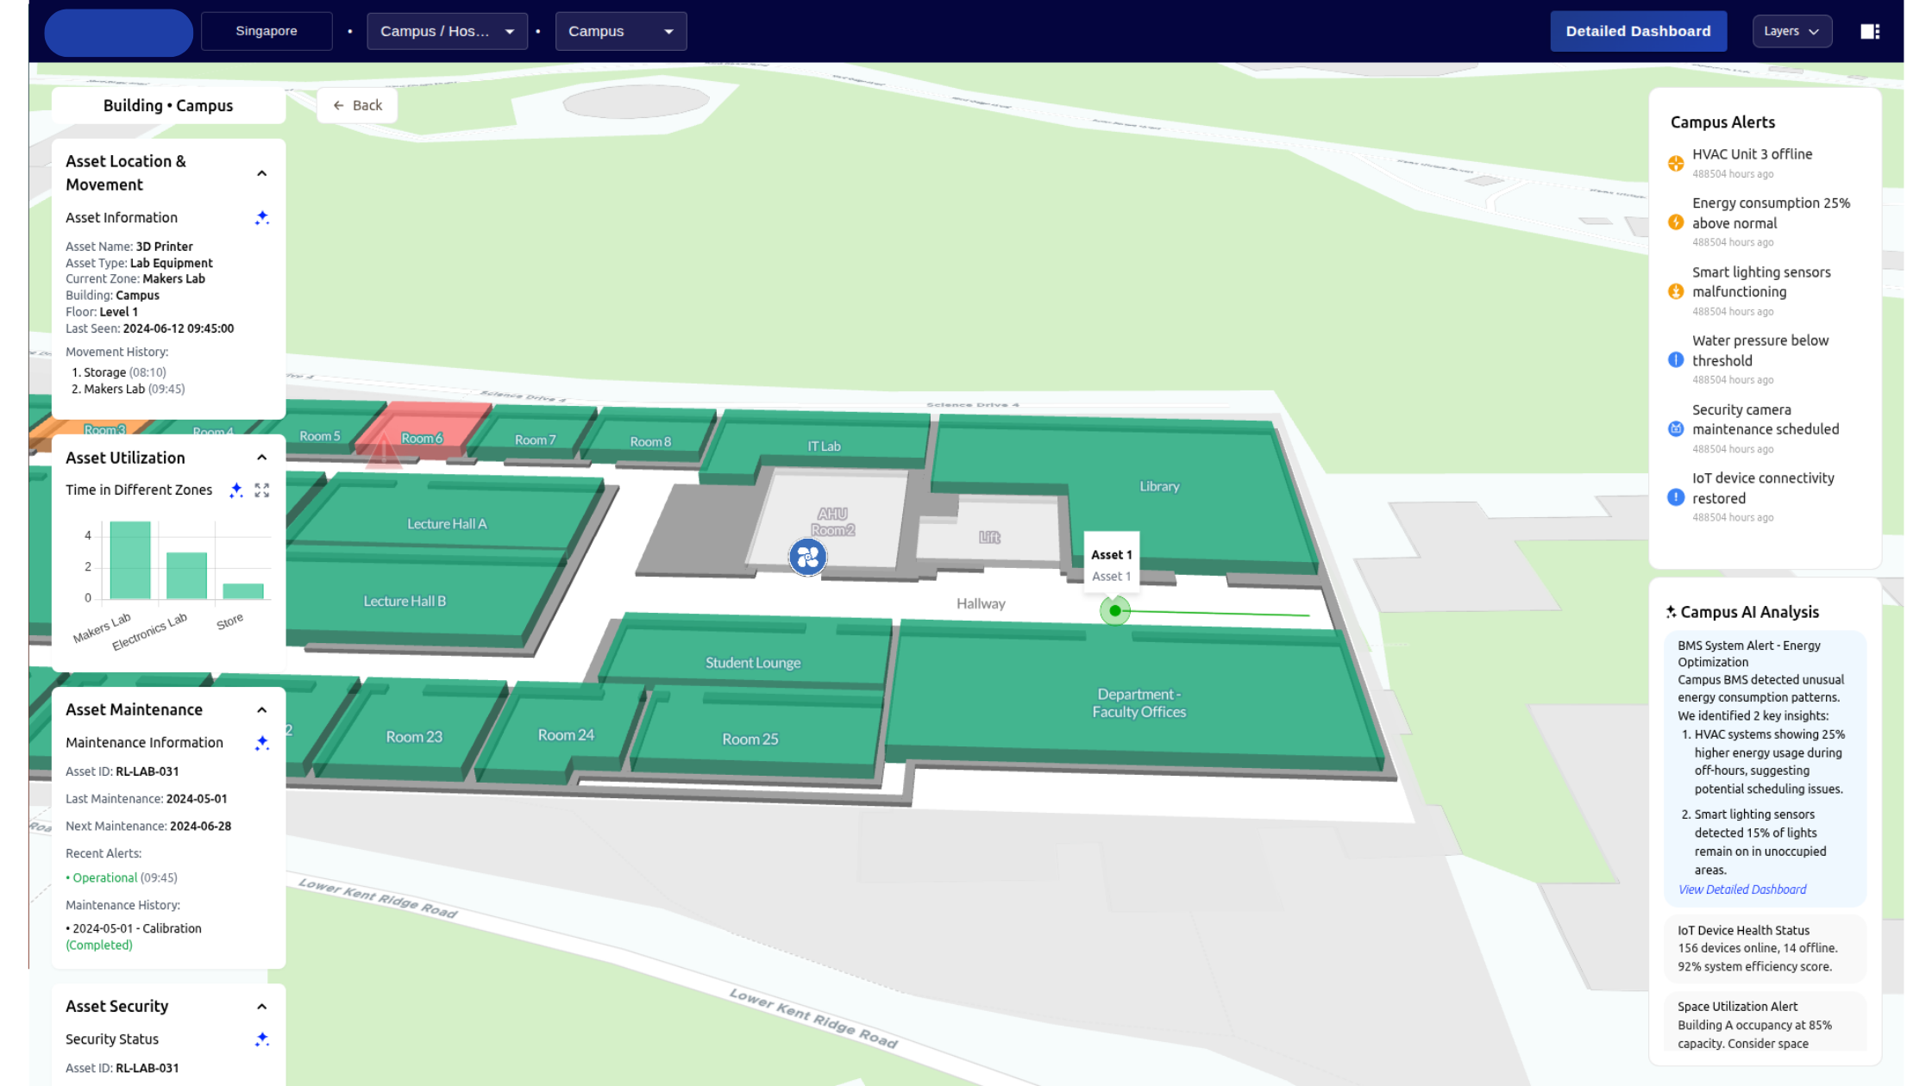Select the Makers Lab bar in chart
The width and height of the screenshot is (1932, 1086).
coord(130,560)
